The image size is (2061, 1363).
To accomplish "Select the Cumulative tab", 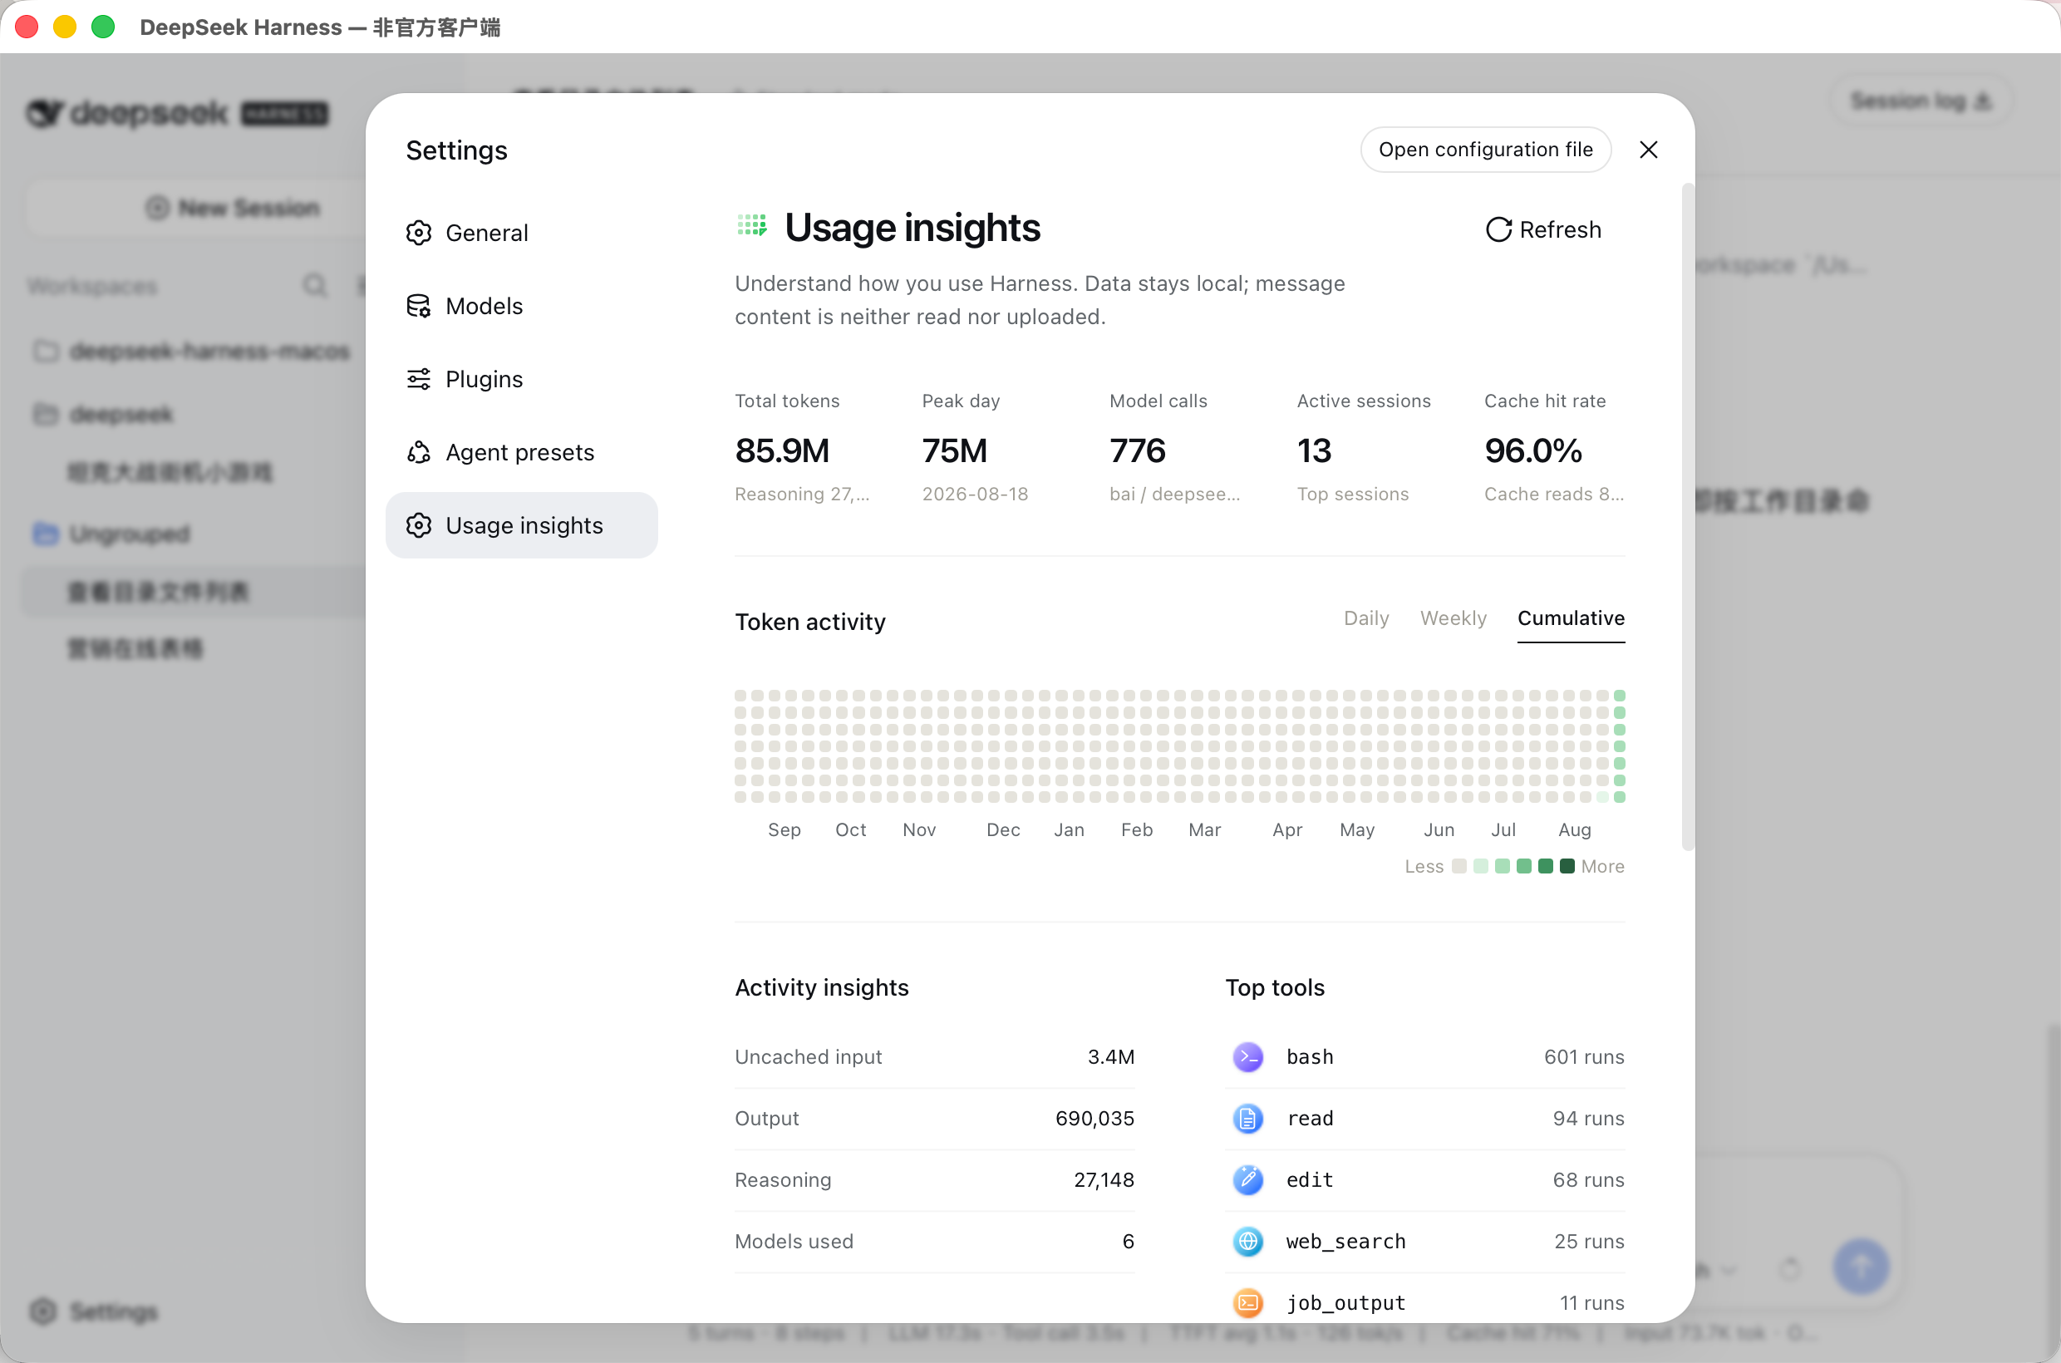I will click(x=1571, y=618).
